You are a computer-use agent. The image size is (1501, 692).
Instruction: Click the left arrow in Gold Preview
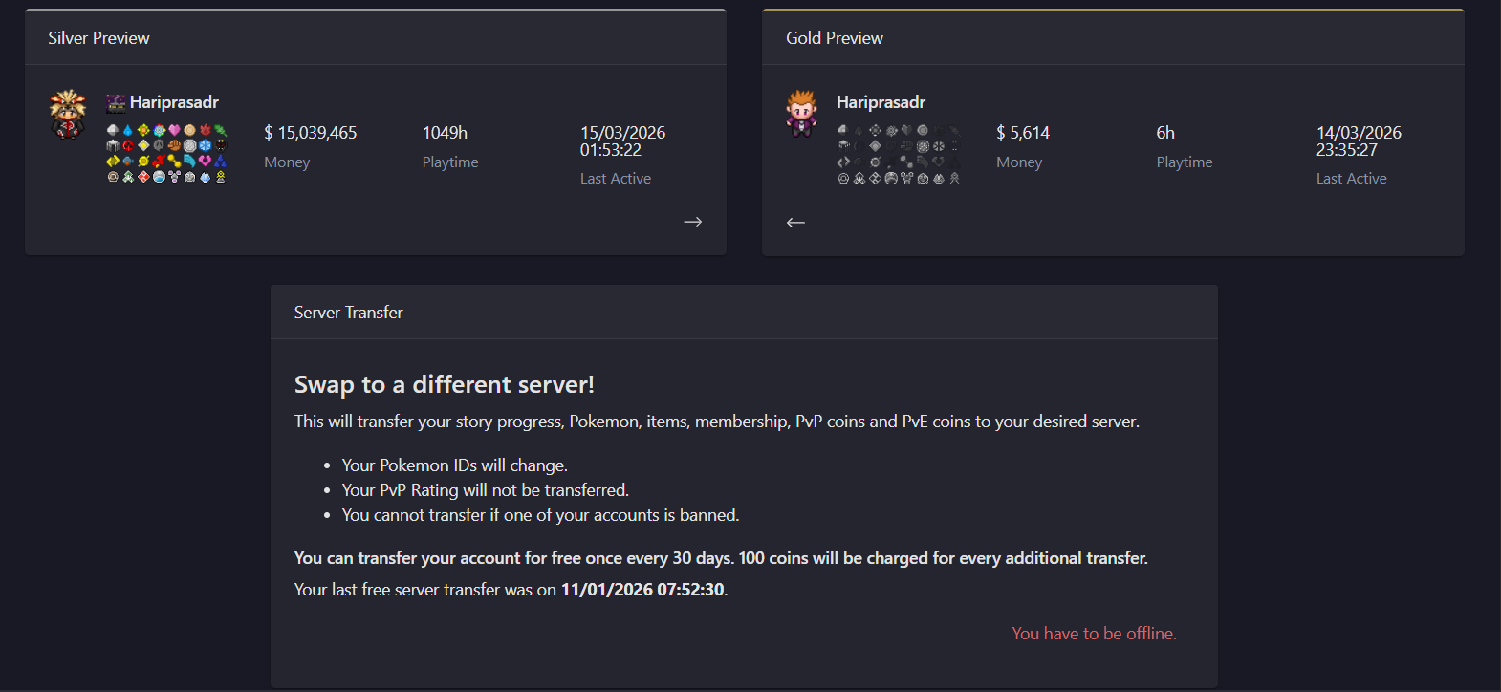[x=795, y=223]
